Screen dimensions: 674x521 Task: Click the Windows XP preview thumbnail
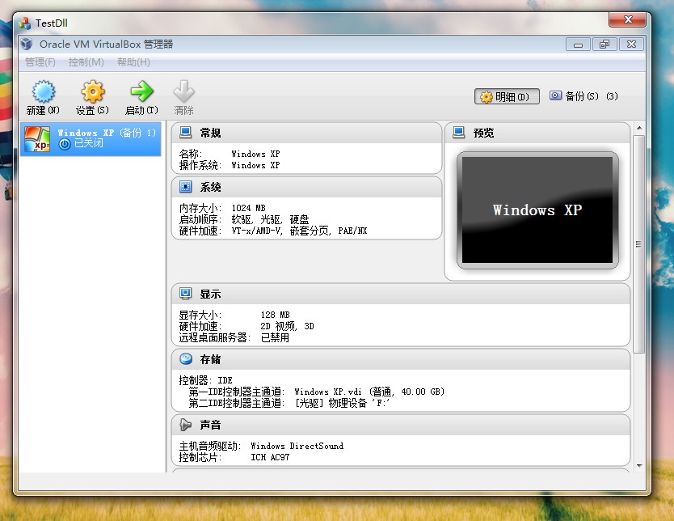pyautogui.click(x=537, y=210)
